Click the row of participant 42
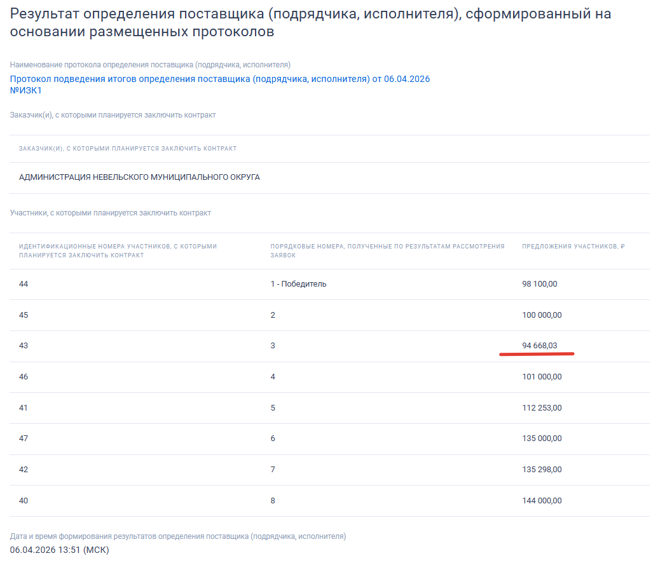658x565 pixels. pyautogui.click(x=24, y=469)
